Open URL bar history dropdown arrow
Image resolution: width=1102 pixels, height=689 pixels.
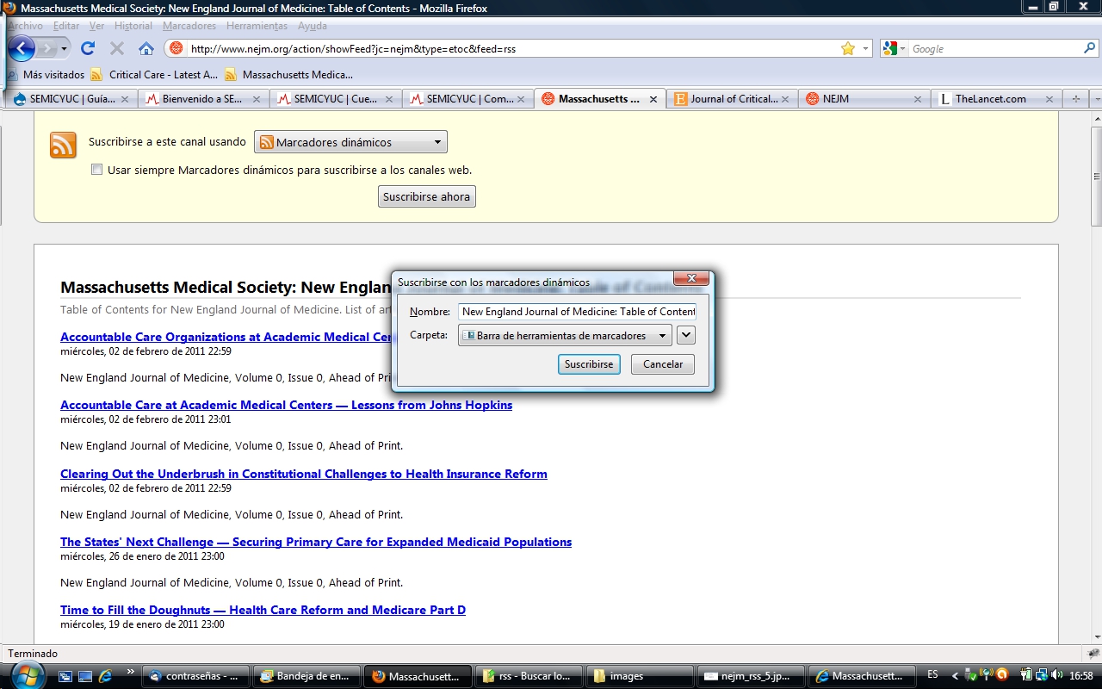pos(866,49)
